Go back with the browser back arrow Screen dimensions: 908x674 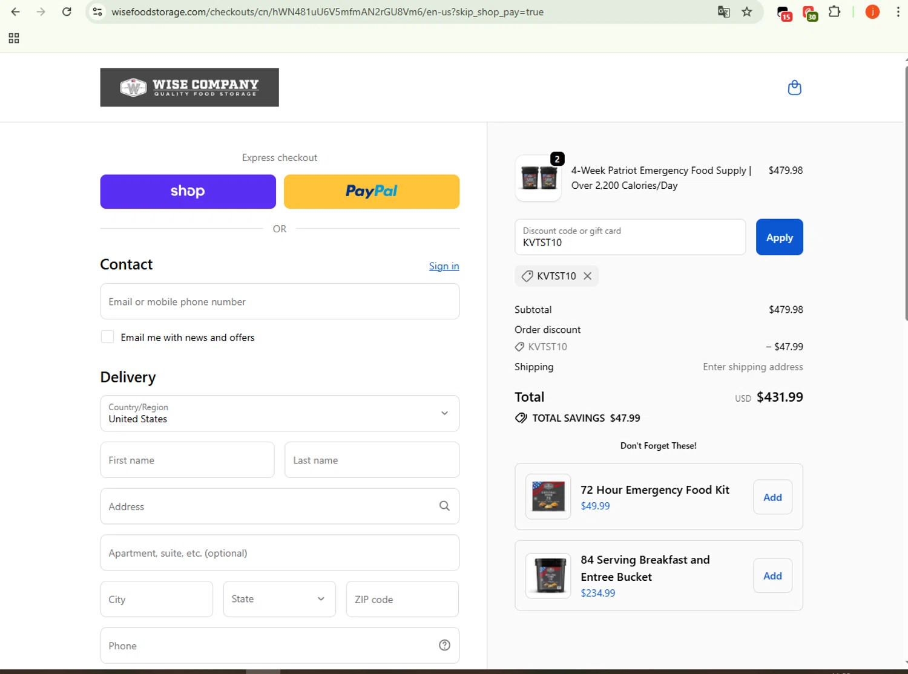pyautogui.click(x=16, y=11)
